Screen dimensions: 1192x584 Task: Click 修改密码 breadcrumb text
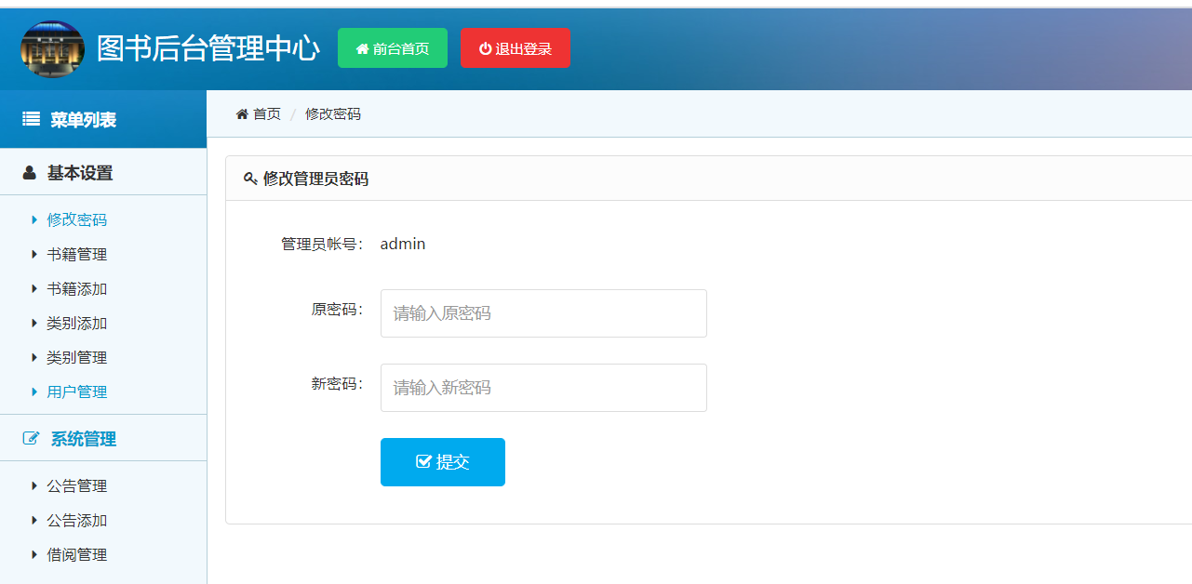(333, 114)
